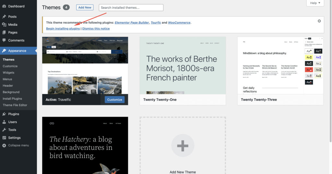Viewport: 332px width, 174px height.
Task: Click Elementor Page Builder link
Action: 132,22
